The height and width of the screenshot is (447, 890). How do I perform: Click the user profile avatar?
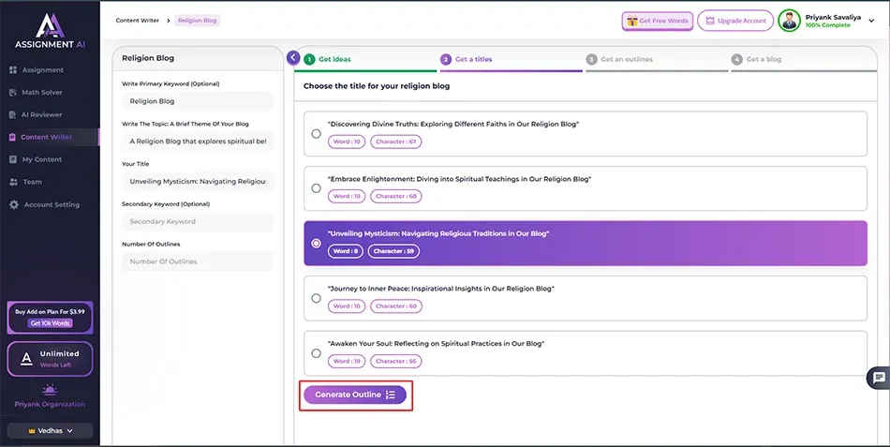[x=789, y=21]
